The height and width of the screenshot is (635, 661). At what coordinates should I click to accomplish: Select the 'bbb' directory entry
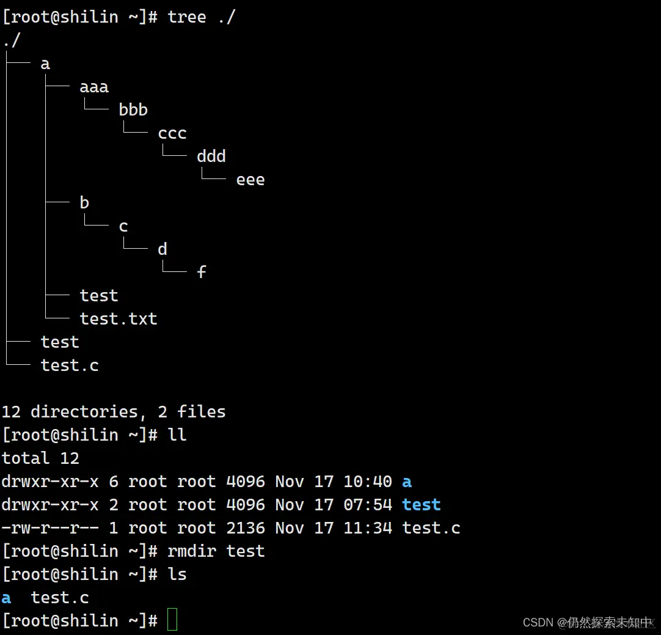(133, 109)
